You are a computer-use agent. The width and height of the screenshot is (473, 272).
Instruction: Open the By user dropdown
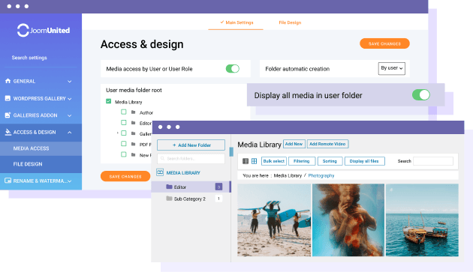tap(392, 68)
